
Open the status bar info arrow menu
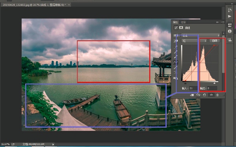(53, 144)
